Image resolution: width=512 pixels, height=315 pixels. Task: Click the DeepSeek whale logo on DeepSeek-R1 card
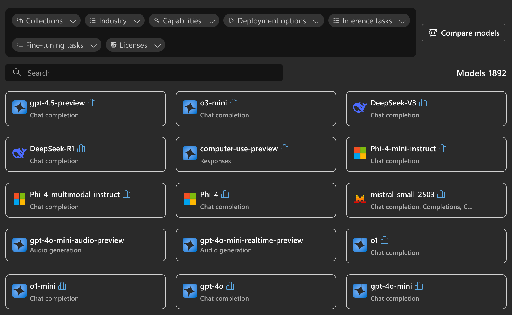(x=20, y=153)
